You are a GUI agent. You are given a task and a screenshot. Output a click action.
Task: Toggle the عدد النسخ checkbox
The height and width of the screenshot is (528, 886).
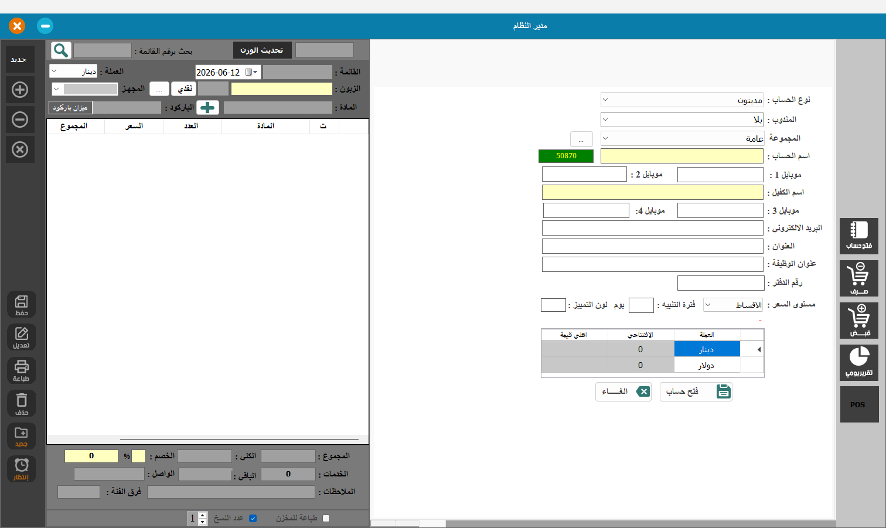pyautogui.click(x=253, y=518)
